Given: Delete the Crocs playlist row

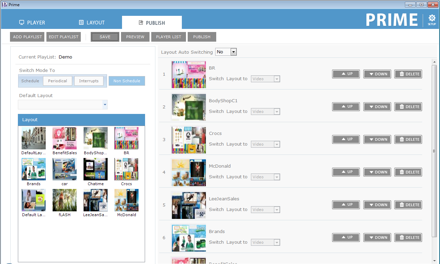Looking at the screenshot, I should click(x=408, y=139).
